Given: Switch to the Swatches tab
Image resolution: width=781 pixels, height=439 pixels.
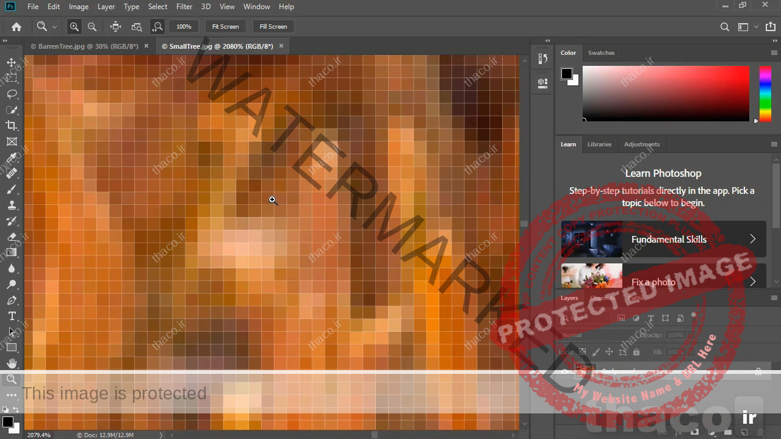Looking at the screenshot, I should (601, 53).
